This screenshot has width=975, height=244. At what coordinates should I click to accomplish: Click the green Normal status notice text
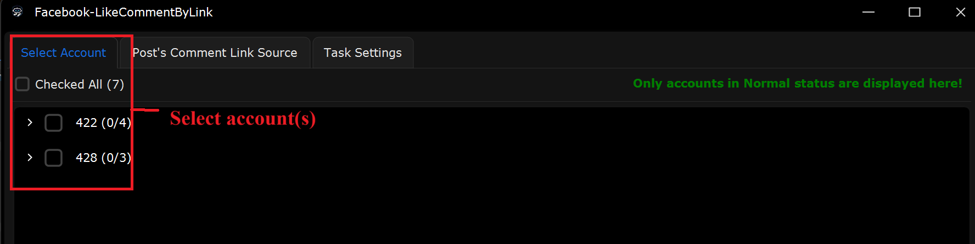pyautogui.click(x=797, y=83)
